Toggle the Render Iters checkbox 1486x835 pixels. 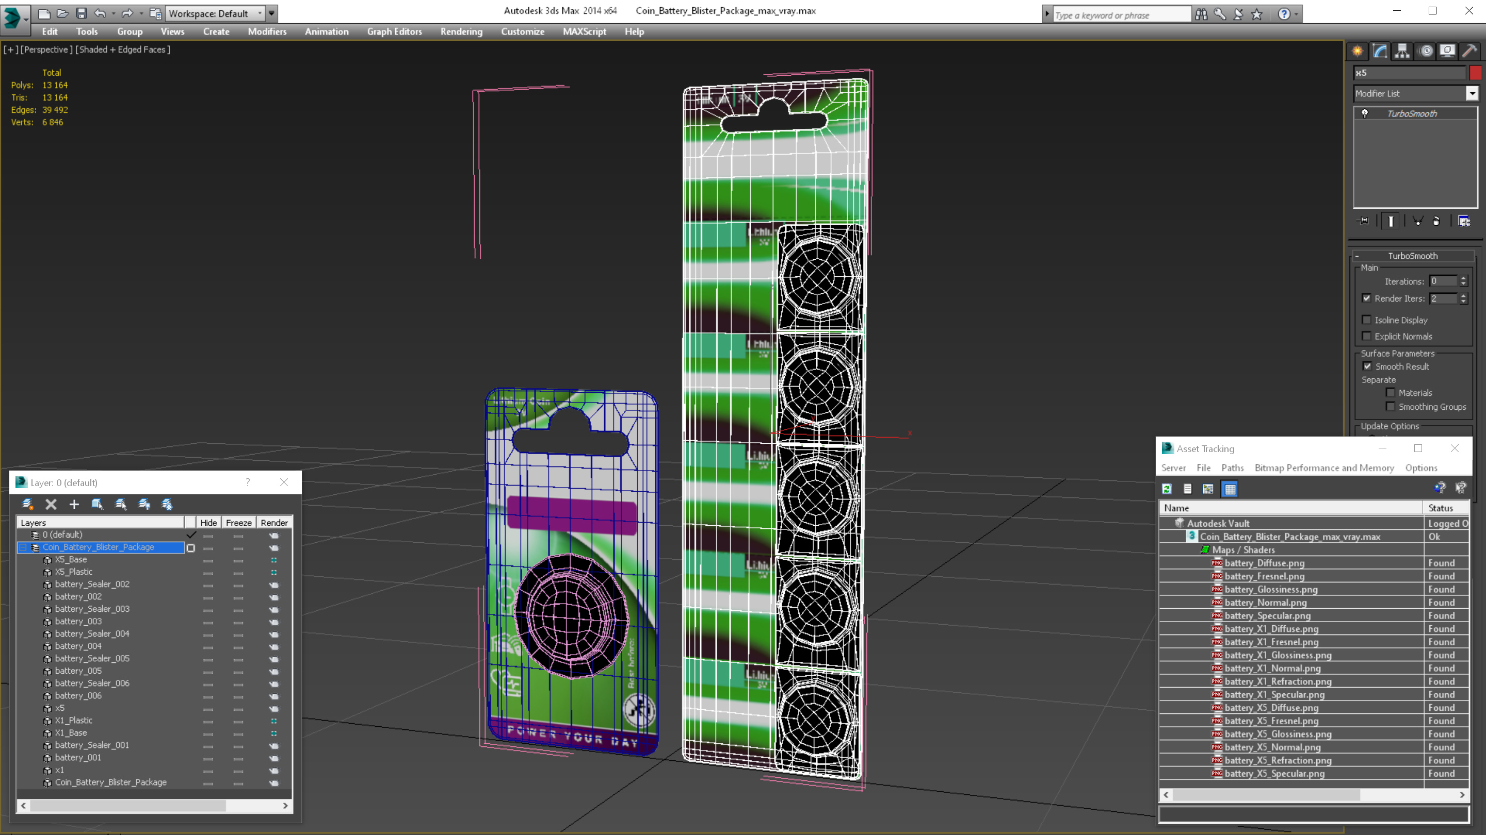click(x=1366, y=298)
